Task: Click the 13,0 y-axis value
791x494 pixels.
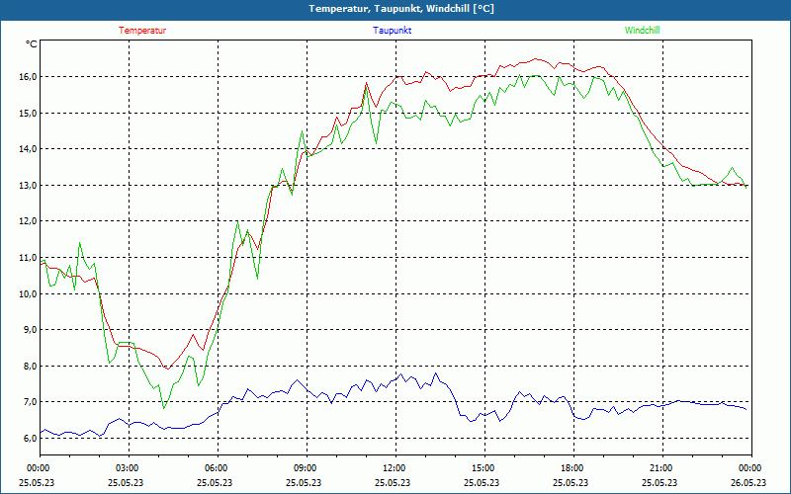Action: [31, 185]
